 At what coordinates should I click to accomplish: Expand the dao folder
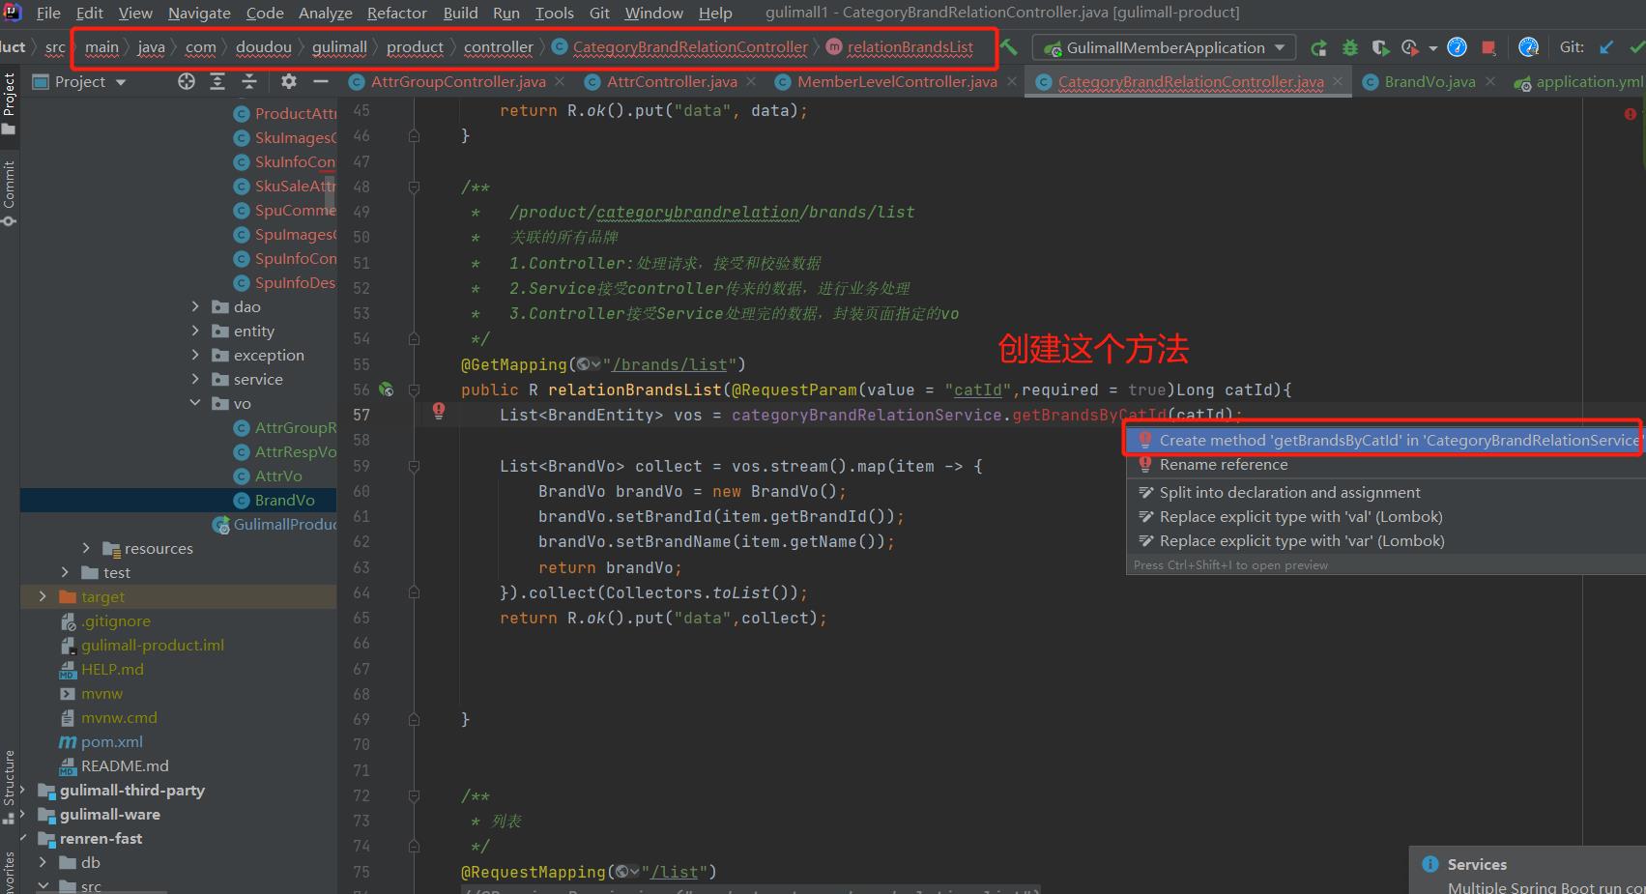[x=195, y=306]
